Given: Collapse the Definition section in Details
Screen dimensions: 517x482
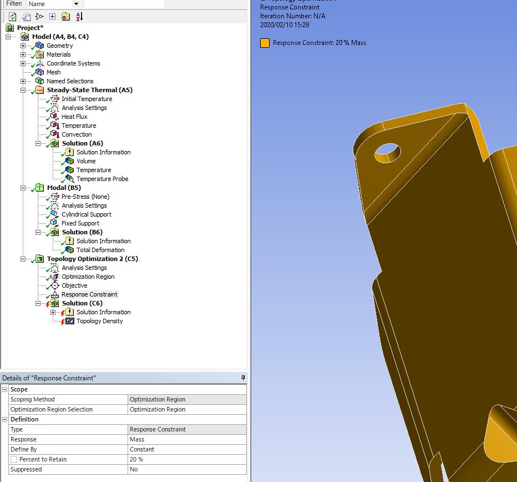Looking at the screenshot, I should (5, 419).
